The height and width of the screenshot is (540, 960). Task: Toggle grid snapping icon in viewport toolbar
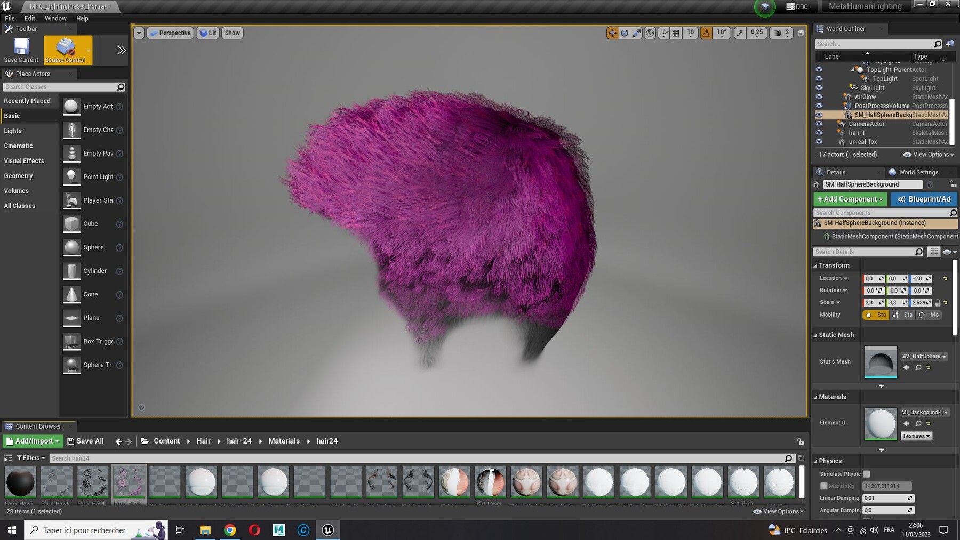tap(676, 33)
